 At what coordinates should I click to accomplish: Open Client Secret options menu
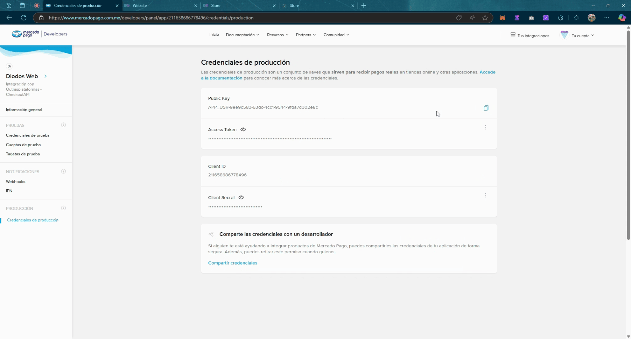[486, 196]
